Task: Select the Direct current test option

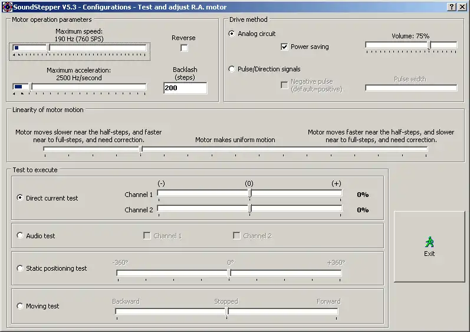Action: coord(20,198)
